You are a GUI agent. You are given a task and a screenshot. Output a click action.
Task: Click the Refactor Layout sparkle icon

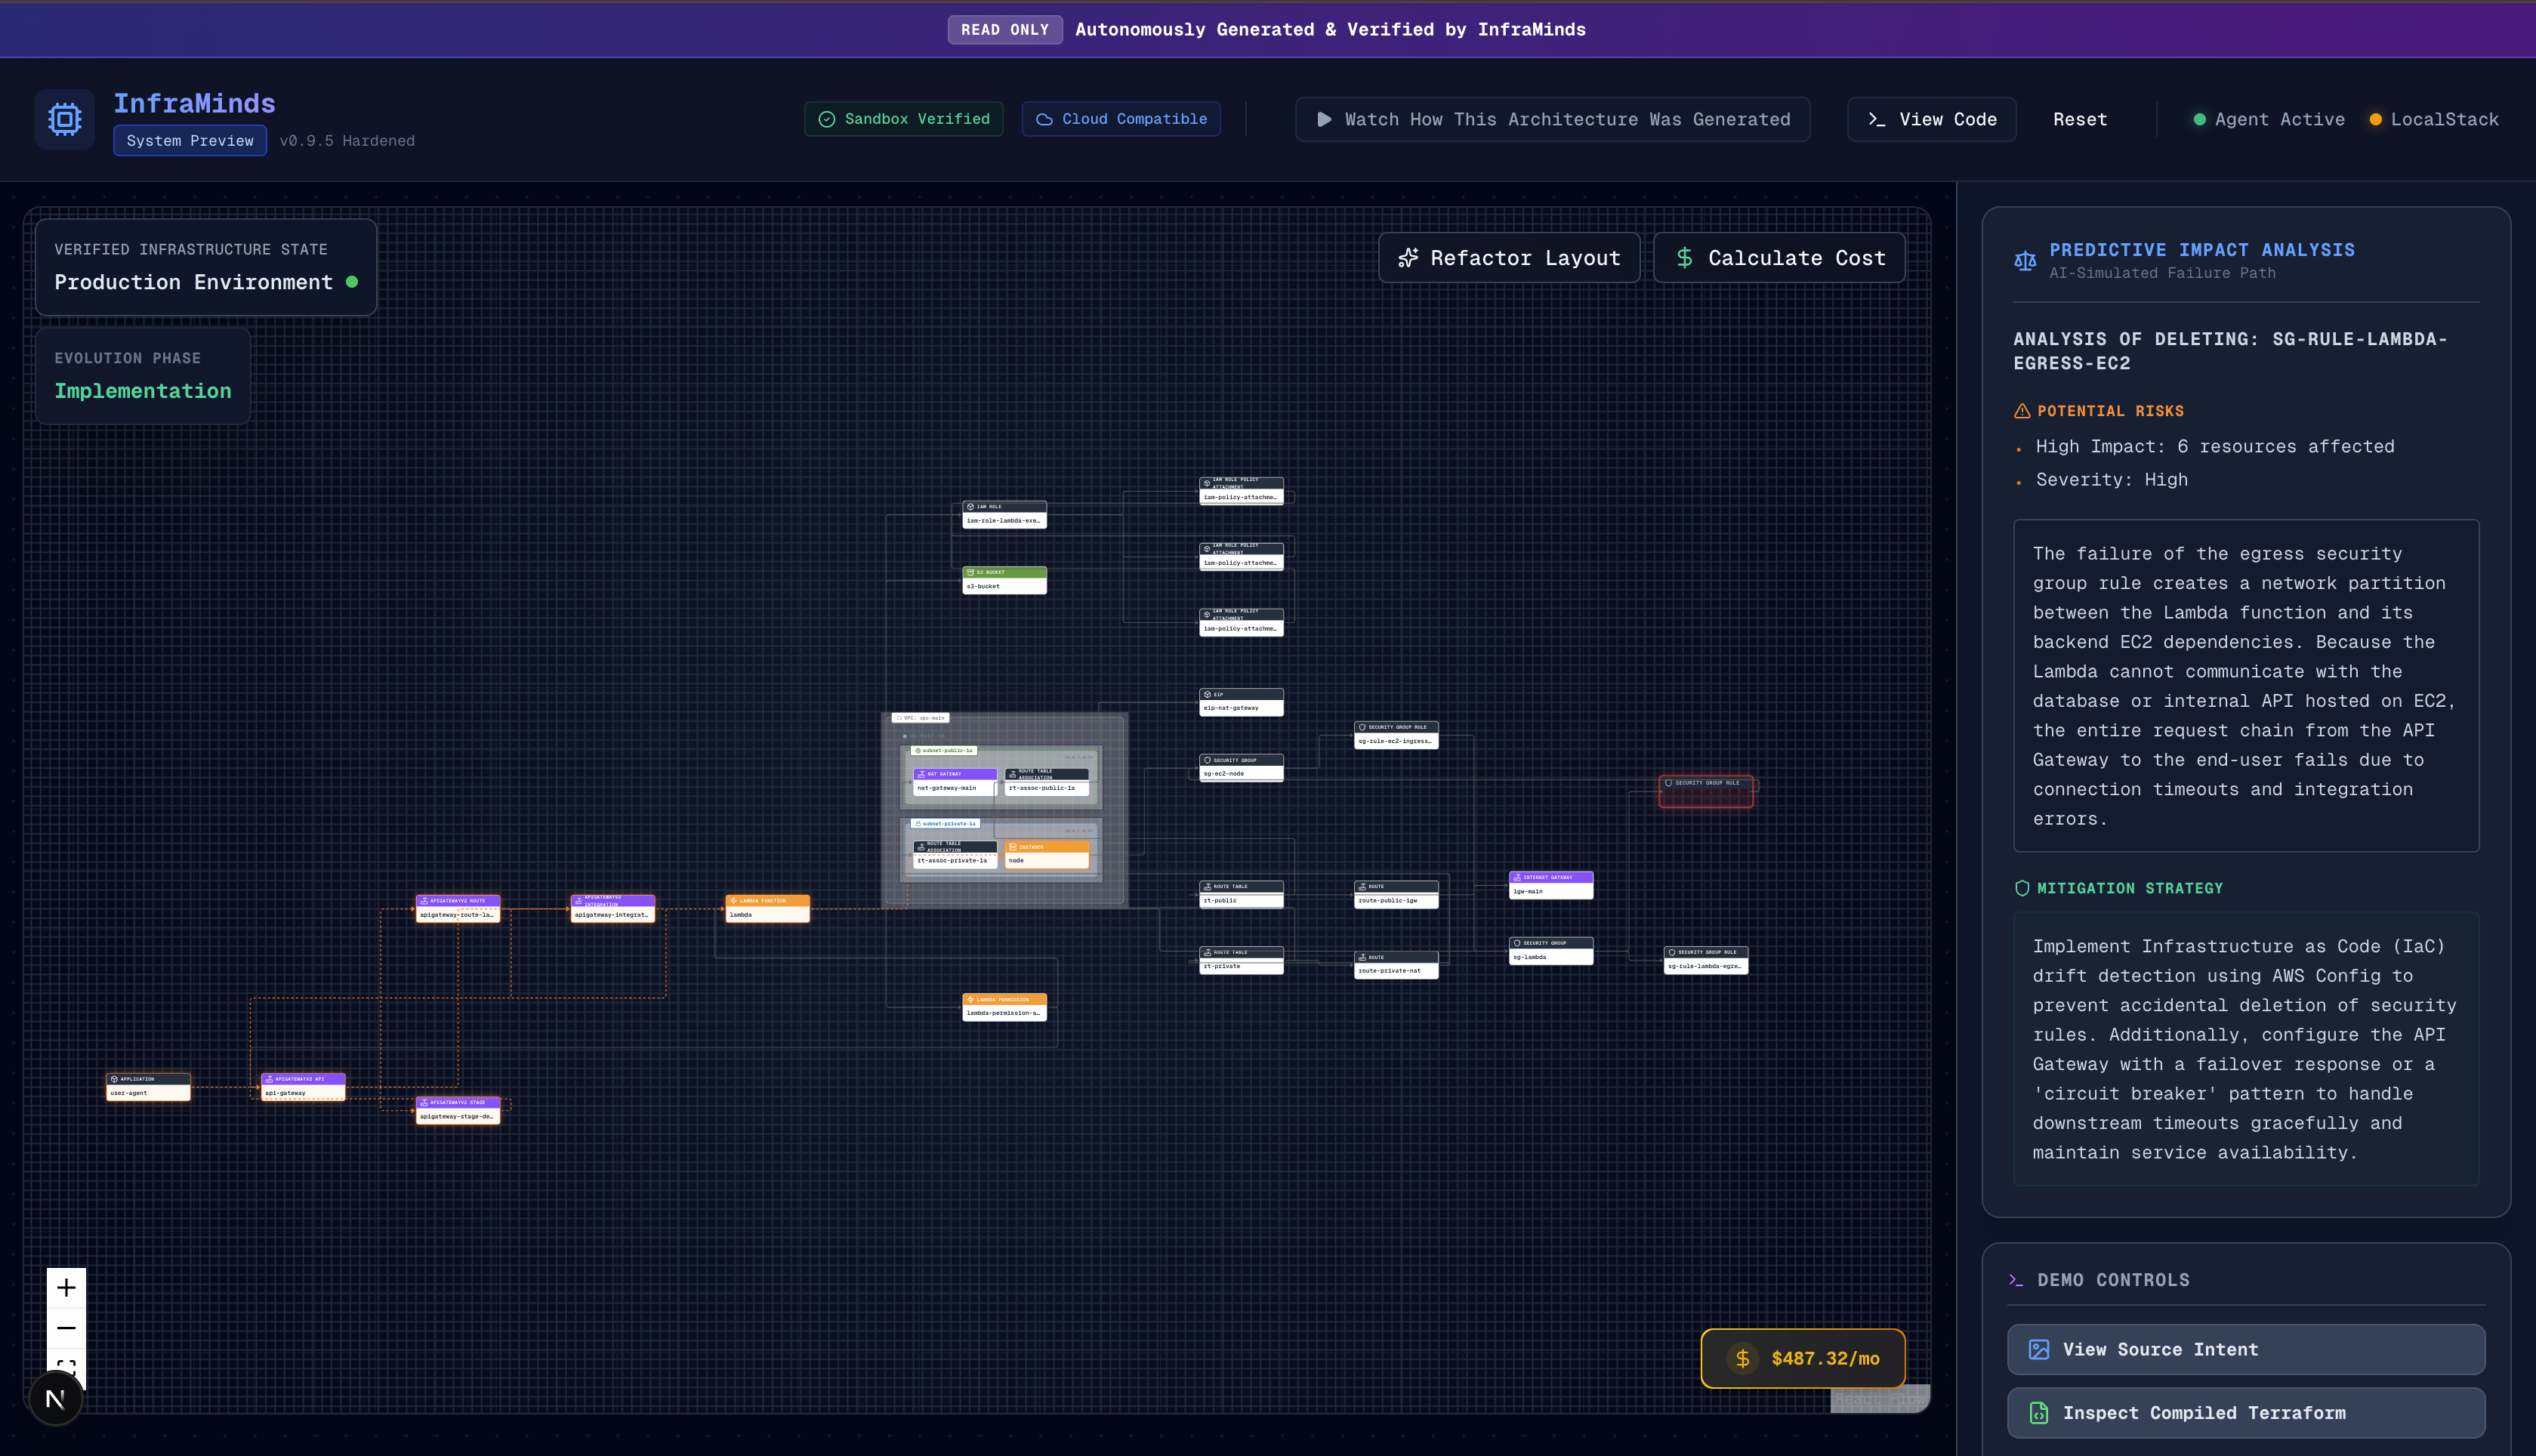(x=1408, y=258)
